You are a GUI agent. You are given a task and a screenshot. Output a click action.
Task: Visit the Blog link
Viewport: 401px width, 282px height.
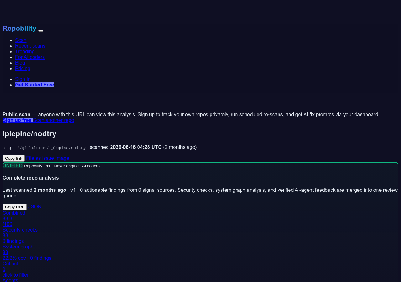pos(20,63)
